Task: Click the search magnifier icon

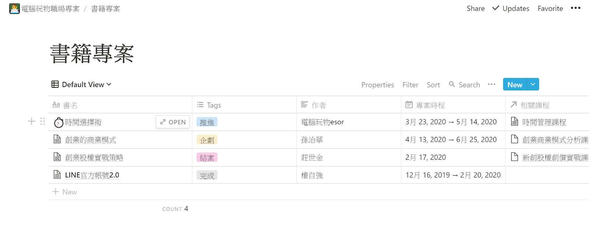Action: tap(452, 84)
